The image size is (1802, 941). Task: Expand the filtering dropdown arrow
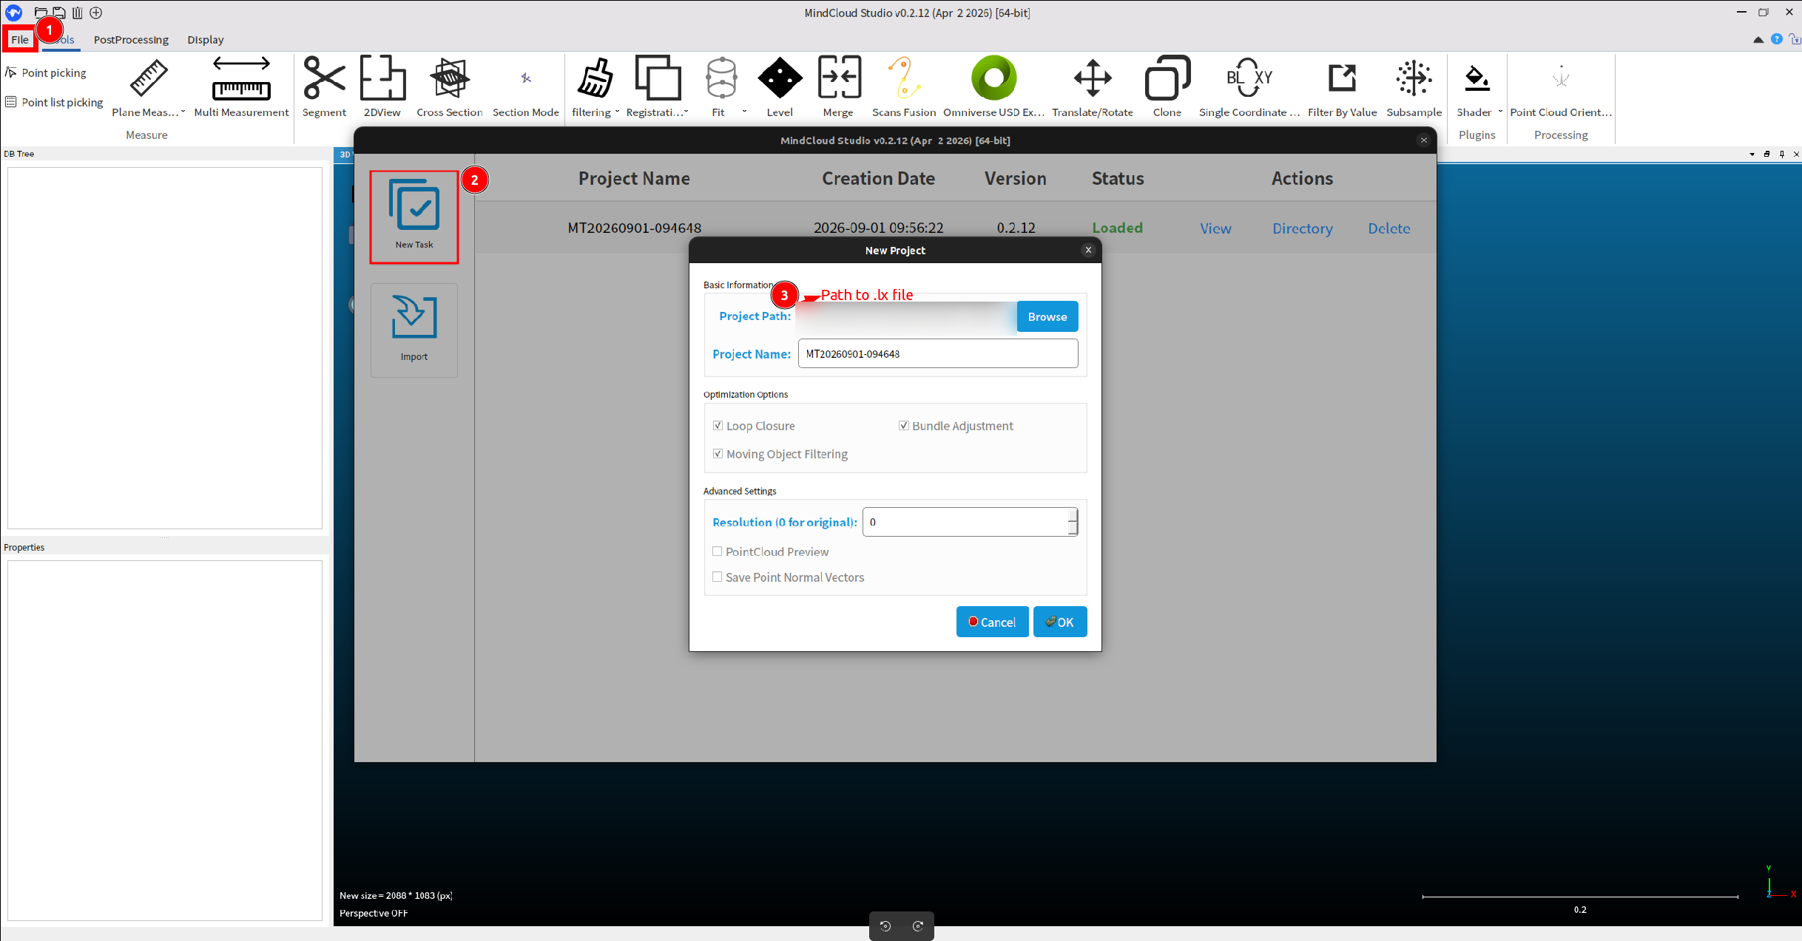click(617, 112)
